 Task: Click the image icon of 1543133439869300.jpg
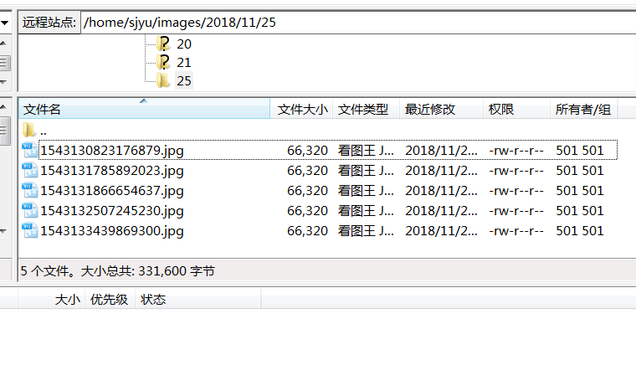(29, 230)
